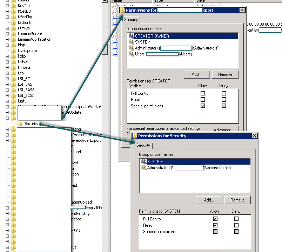Allow Read for CREATOR OWNER
This screenshot has height=252, width=282.
pyautogui.click(x=203, y=100)
